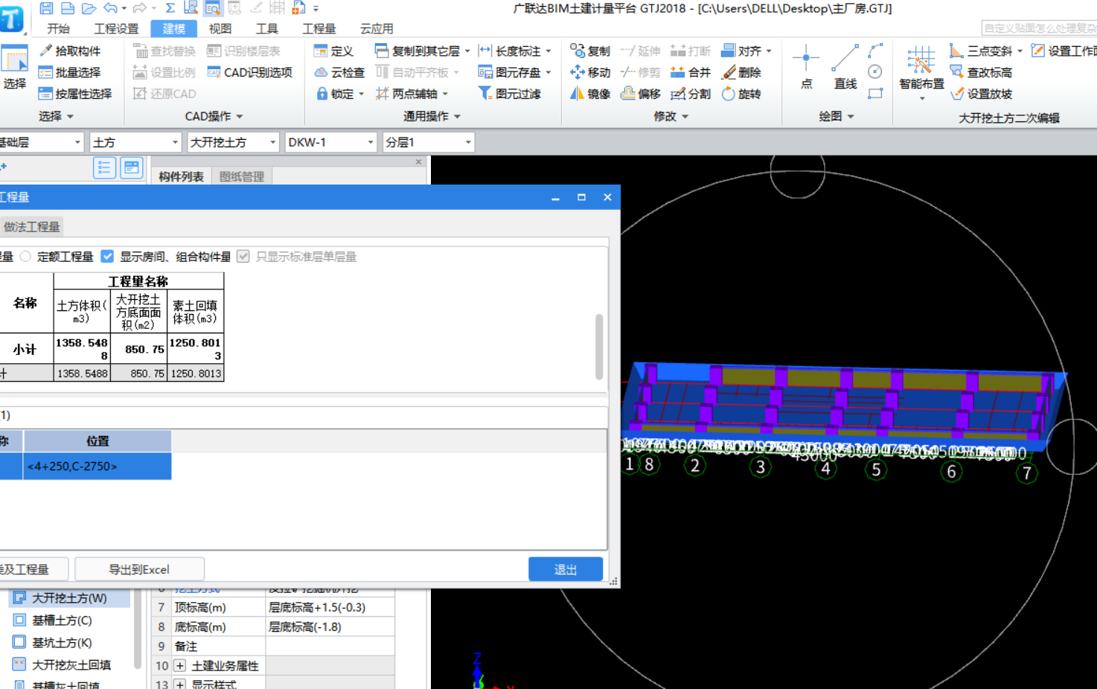The height and width of the screenshot is (689, 1097).
Task: Activate the 镜像 mirror tool
Action: pos(590,94)
